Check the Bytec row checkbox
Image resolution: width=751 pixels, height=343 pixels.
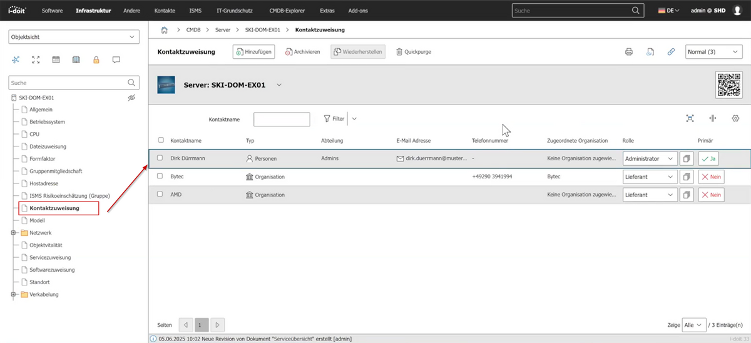coord(161,177)
